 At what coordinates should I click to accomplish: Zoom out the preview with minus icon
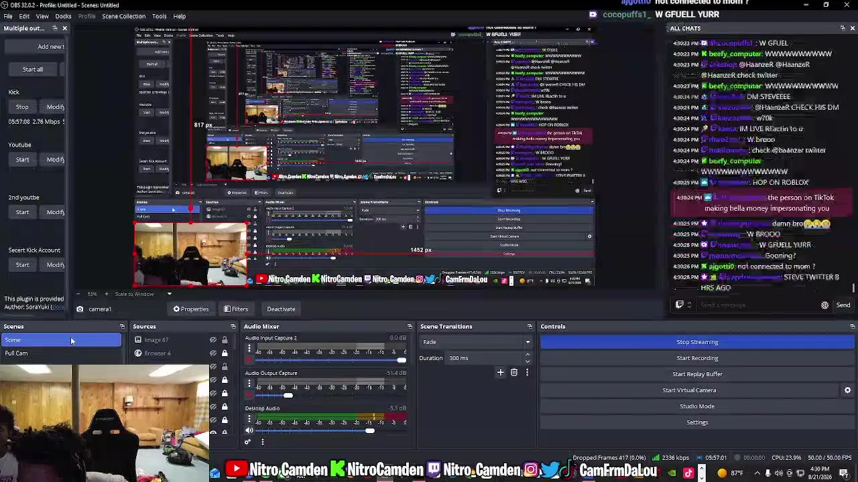[78, 294]
